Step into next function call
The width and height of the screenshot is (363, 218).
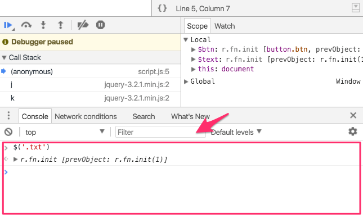coord(43,25)
